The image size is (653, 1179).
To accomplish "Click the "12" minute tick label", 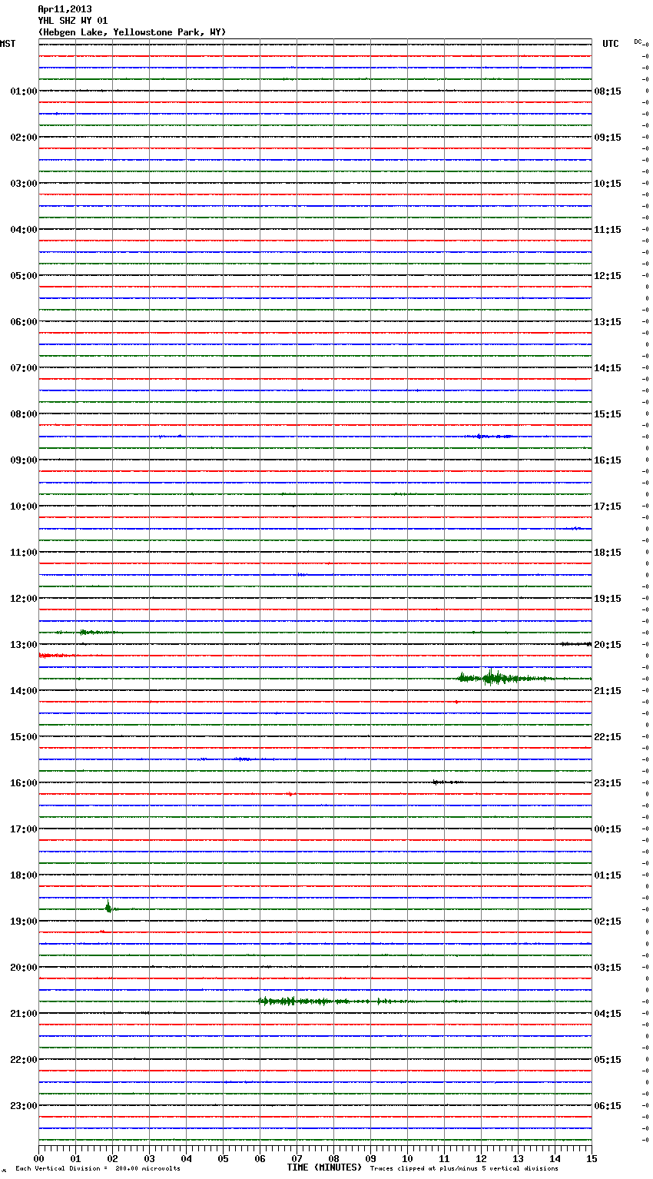I will pyautogui.click(x=481, y=1159).
